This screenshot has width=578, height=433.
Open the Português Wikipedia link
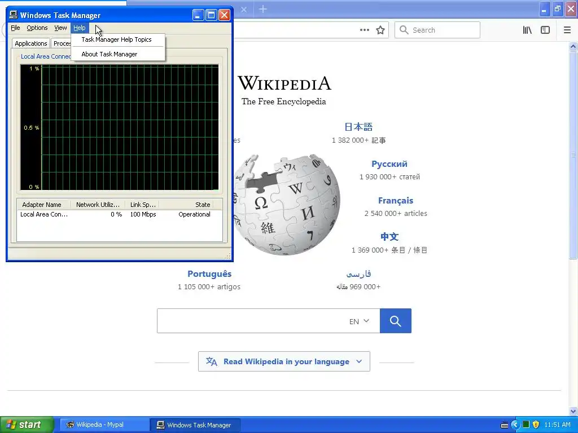[x=209, y=274]
